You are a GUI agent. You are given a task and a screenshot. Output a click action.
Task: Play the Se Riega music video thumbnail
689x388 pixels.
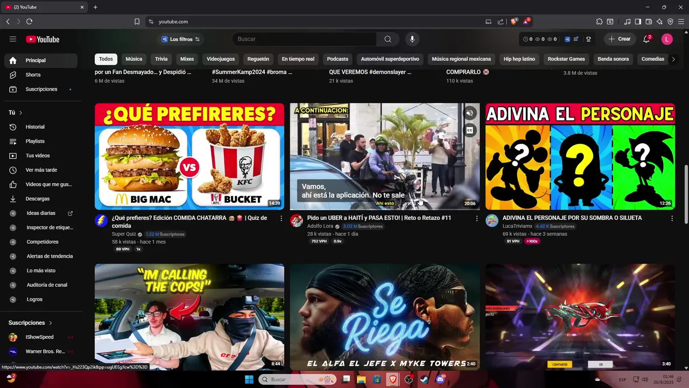(x=385, y=317)
